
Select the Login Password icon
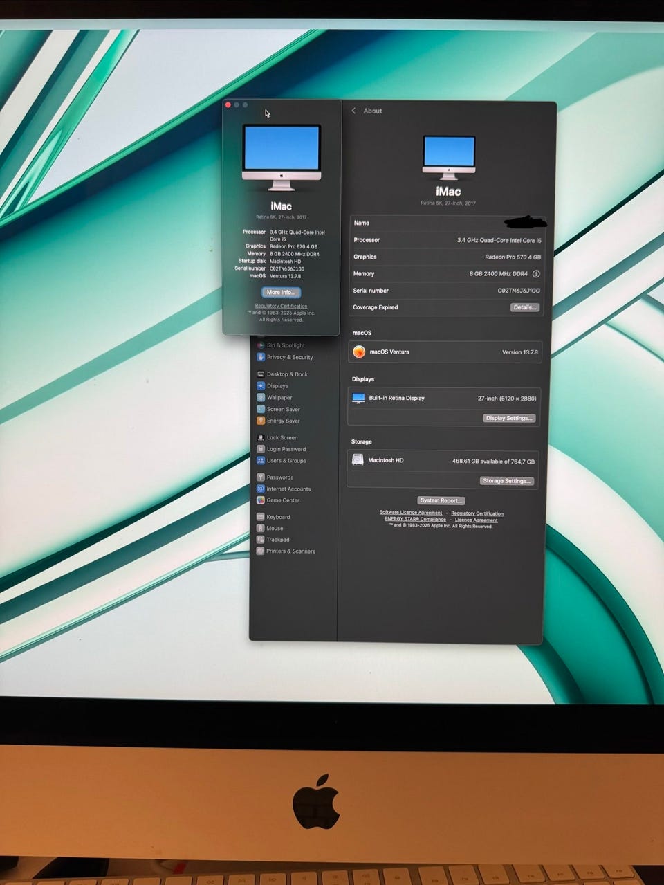click(261, 449)
